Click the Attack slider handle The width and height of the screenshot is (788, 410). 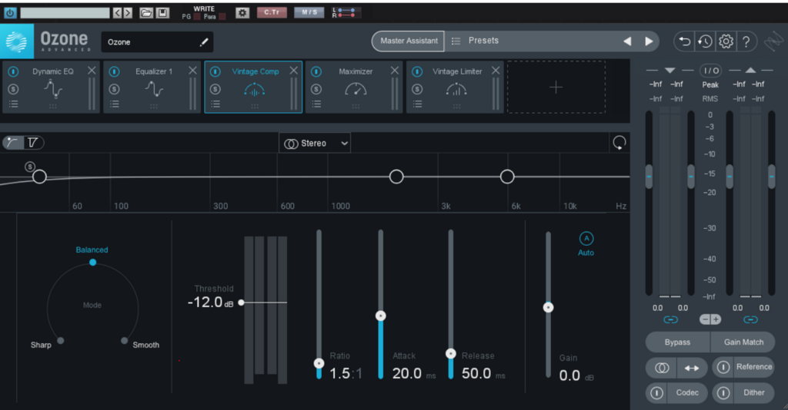tap(380, 316)
